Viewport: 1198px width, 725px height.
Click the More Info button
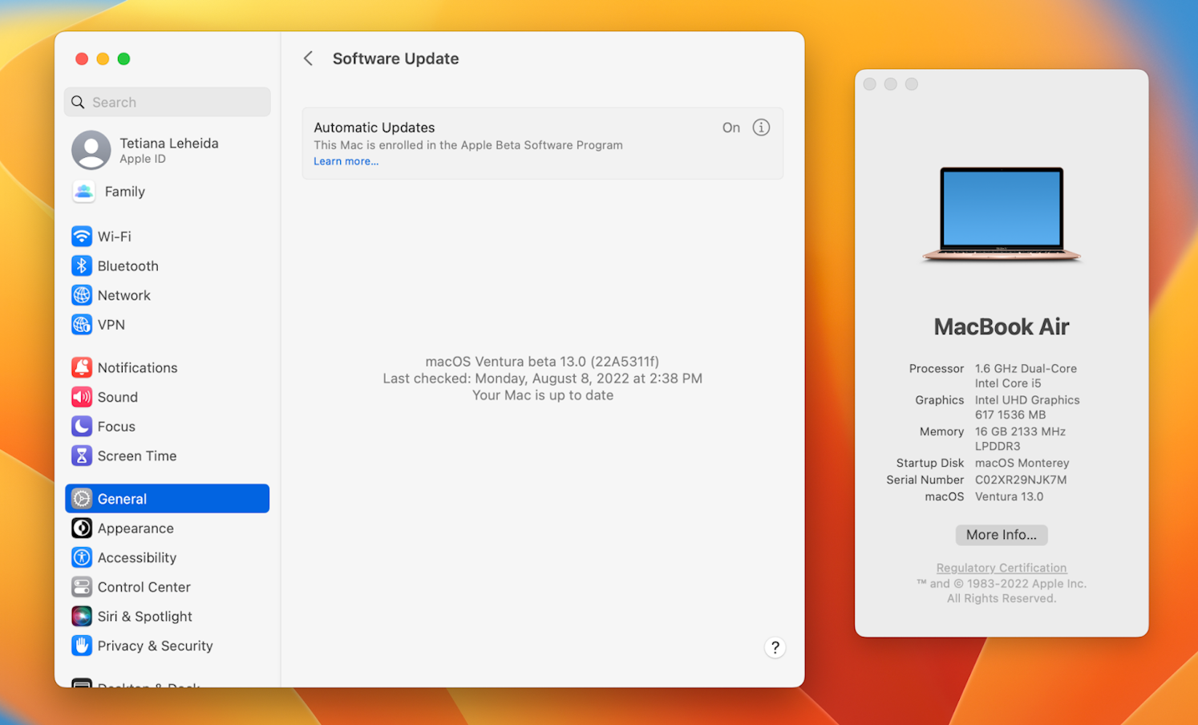coord(1001,534)
